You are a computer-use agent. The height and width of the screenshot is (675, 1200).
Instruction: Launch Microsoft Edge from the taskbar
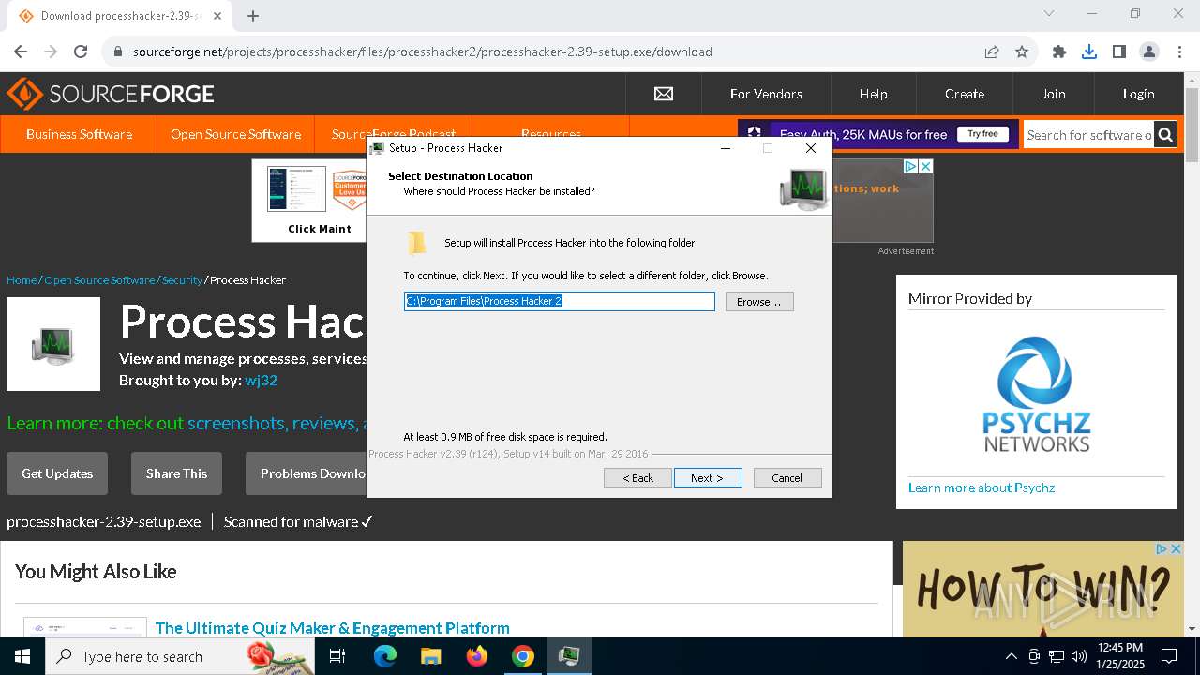click(385, 656)
